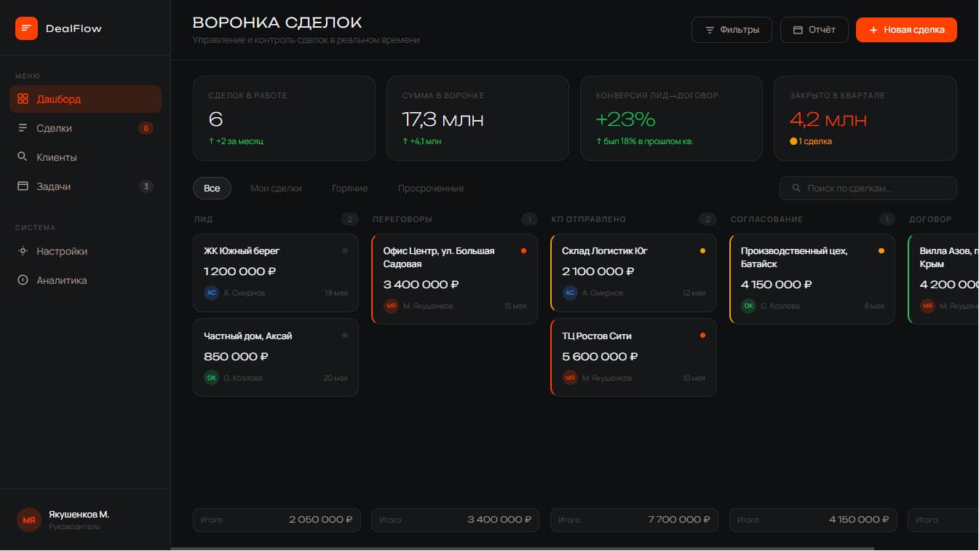
Task: Click the Аналитика clock icon
Action: coord(23,280)
